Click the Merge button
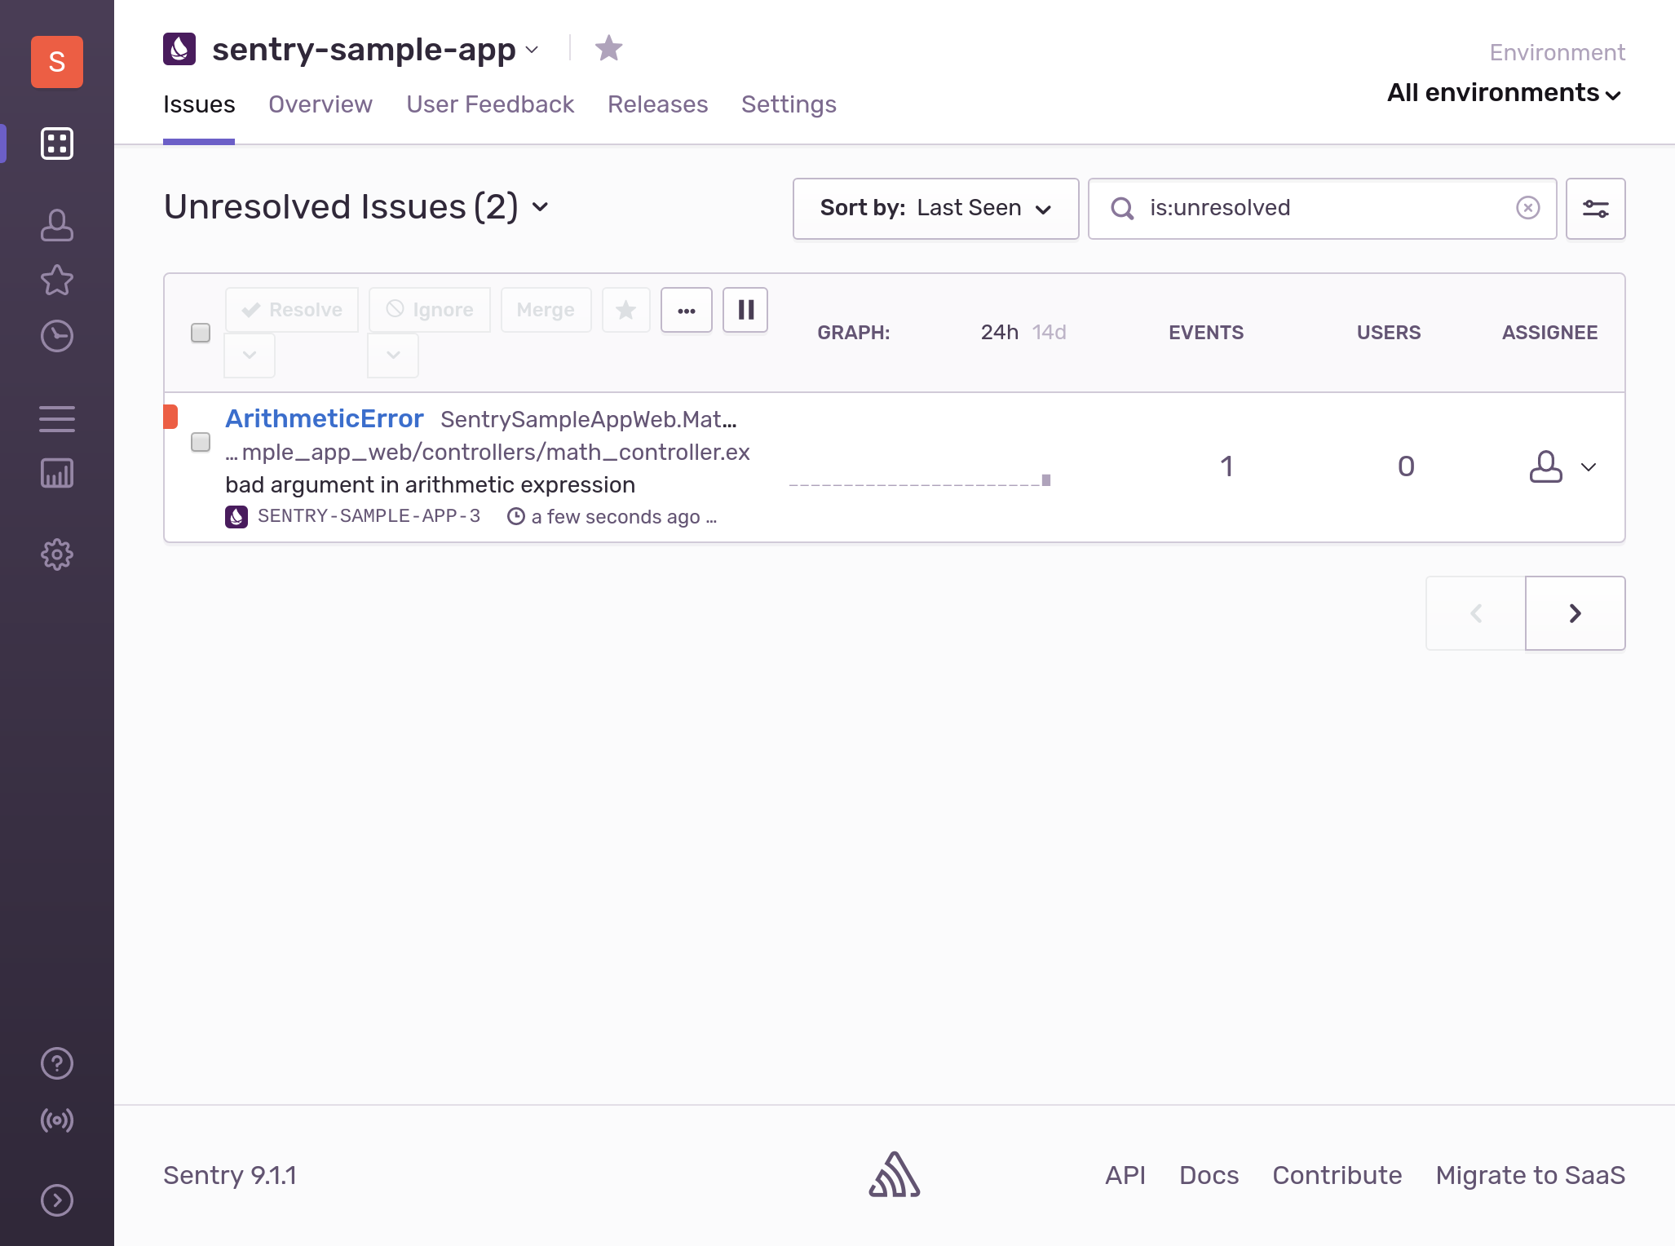Viewport: 1675px width, 1246px height. 546,310
